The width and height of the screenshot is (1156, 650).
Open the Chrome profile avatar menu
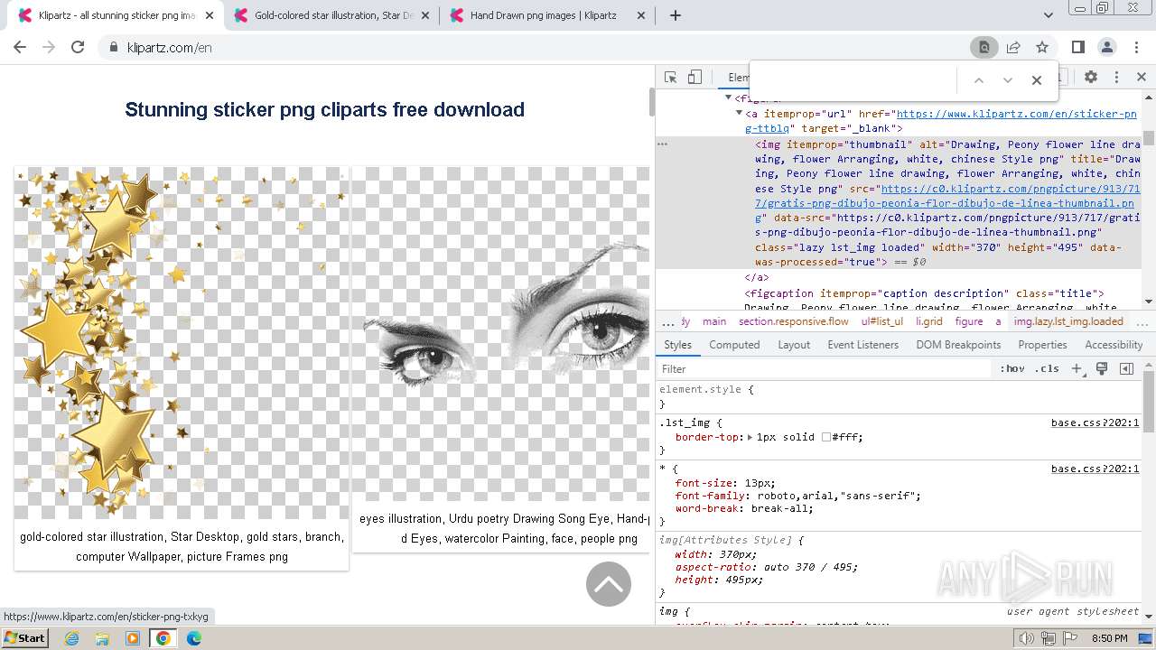pos(1107,47)
